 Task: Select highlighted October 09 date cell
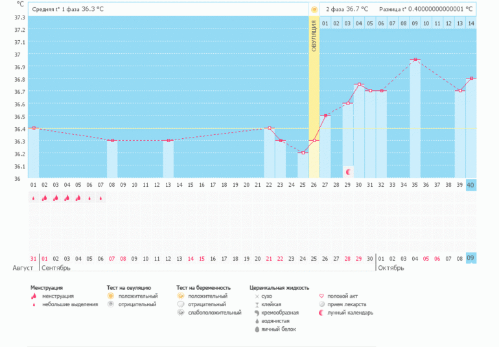471,258
